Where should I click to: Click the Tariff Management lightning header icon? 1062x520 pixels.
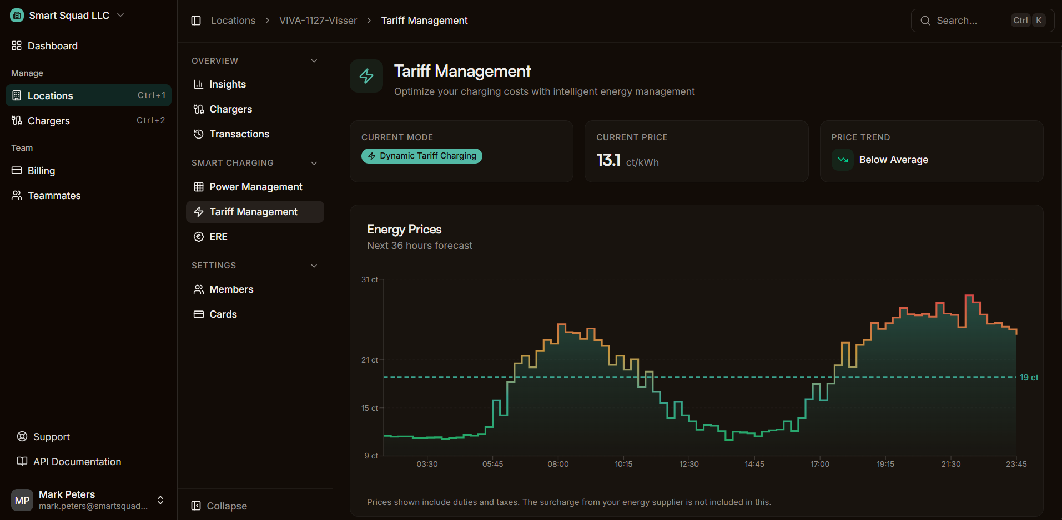[x=366, y=76]
